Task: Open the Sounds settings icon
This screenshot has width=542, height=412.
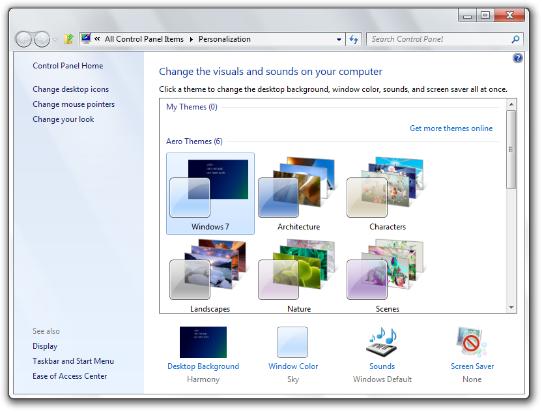Action: [382, 342]
